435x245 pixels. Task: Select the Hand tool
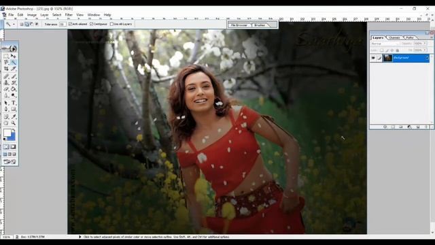coord(6,122)
